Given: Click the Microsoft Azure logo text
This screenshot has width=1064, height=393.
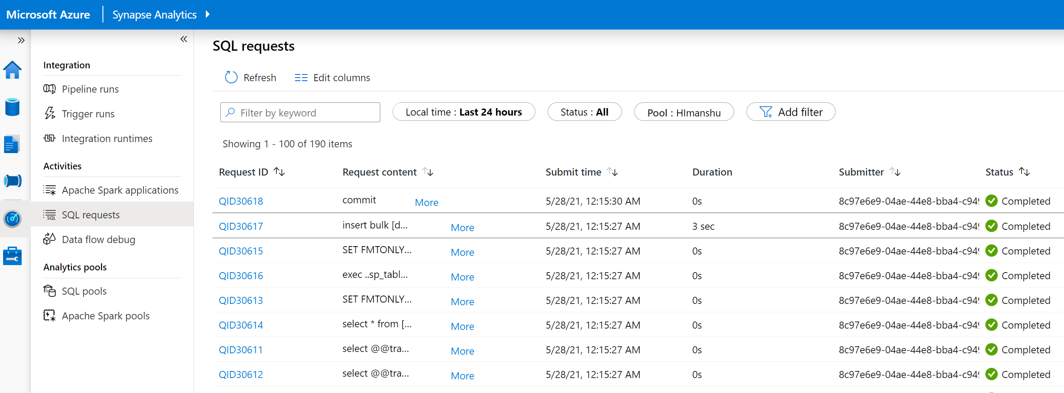Looking at the screenshot, I should coord(48,15).
